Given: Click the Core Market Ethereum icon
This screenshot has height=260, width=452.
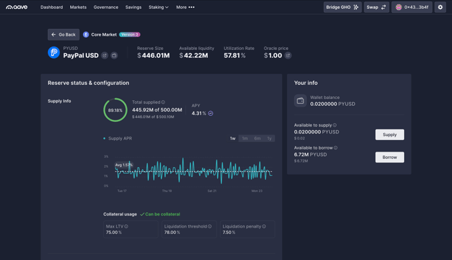Looking at the screenshot, I should [x=86, y=34].
